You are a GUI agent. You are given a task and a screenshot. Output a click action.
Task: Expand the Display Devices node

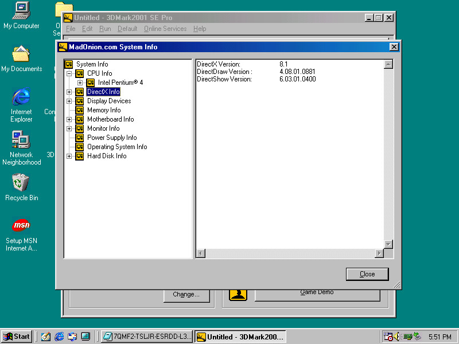69,101
